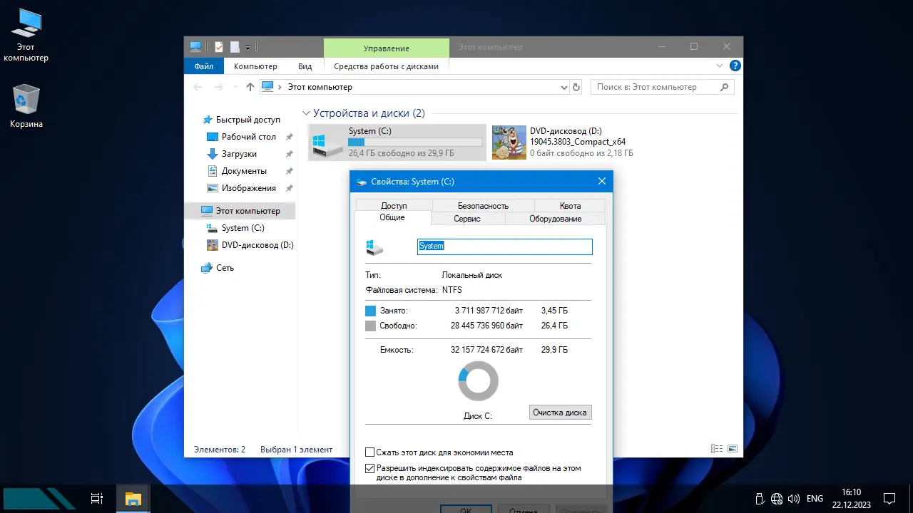This screenshot has width=913, height=513.
Task: Uncheck the Разрешить индексировать содержимое option
Action: click(369, 468)
